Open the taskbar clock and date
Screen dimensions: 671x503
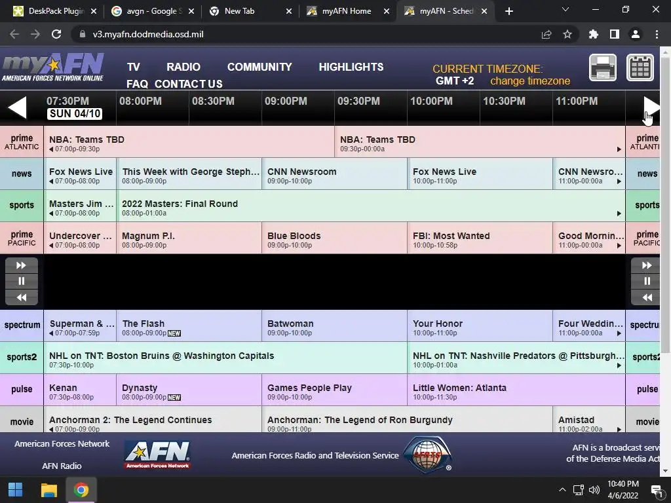623,490
